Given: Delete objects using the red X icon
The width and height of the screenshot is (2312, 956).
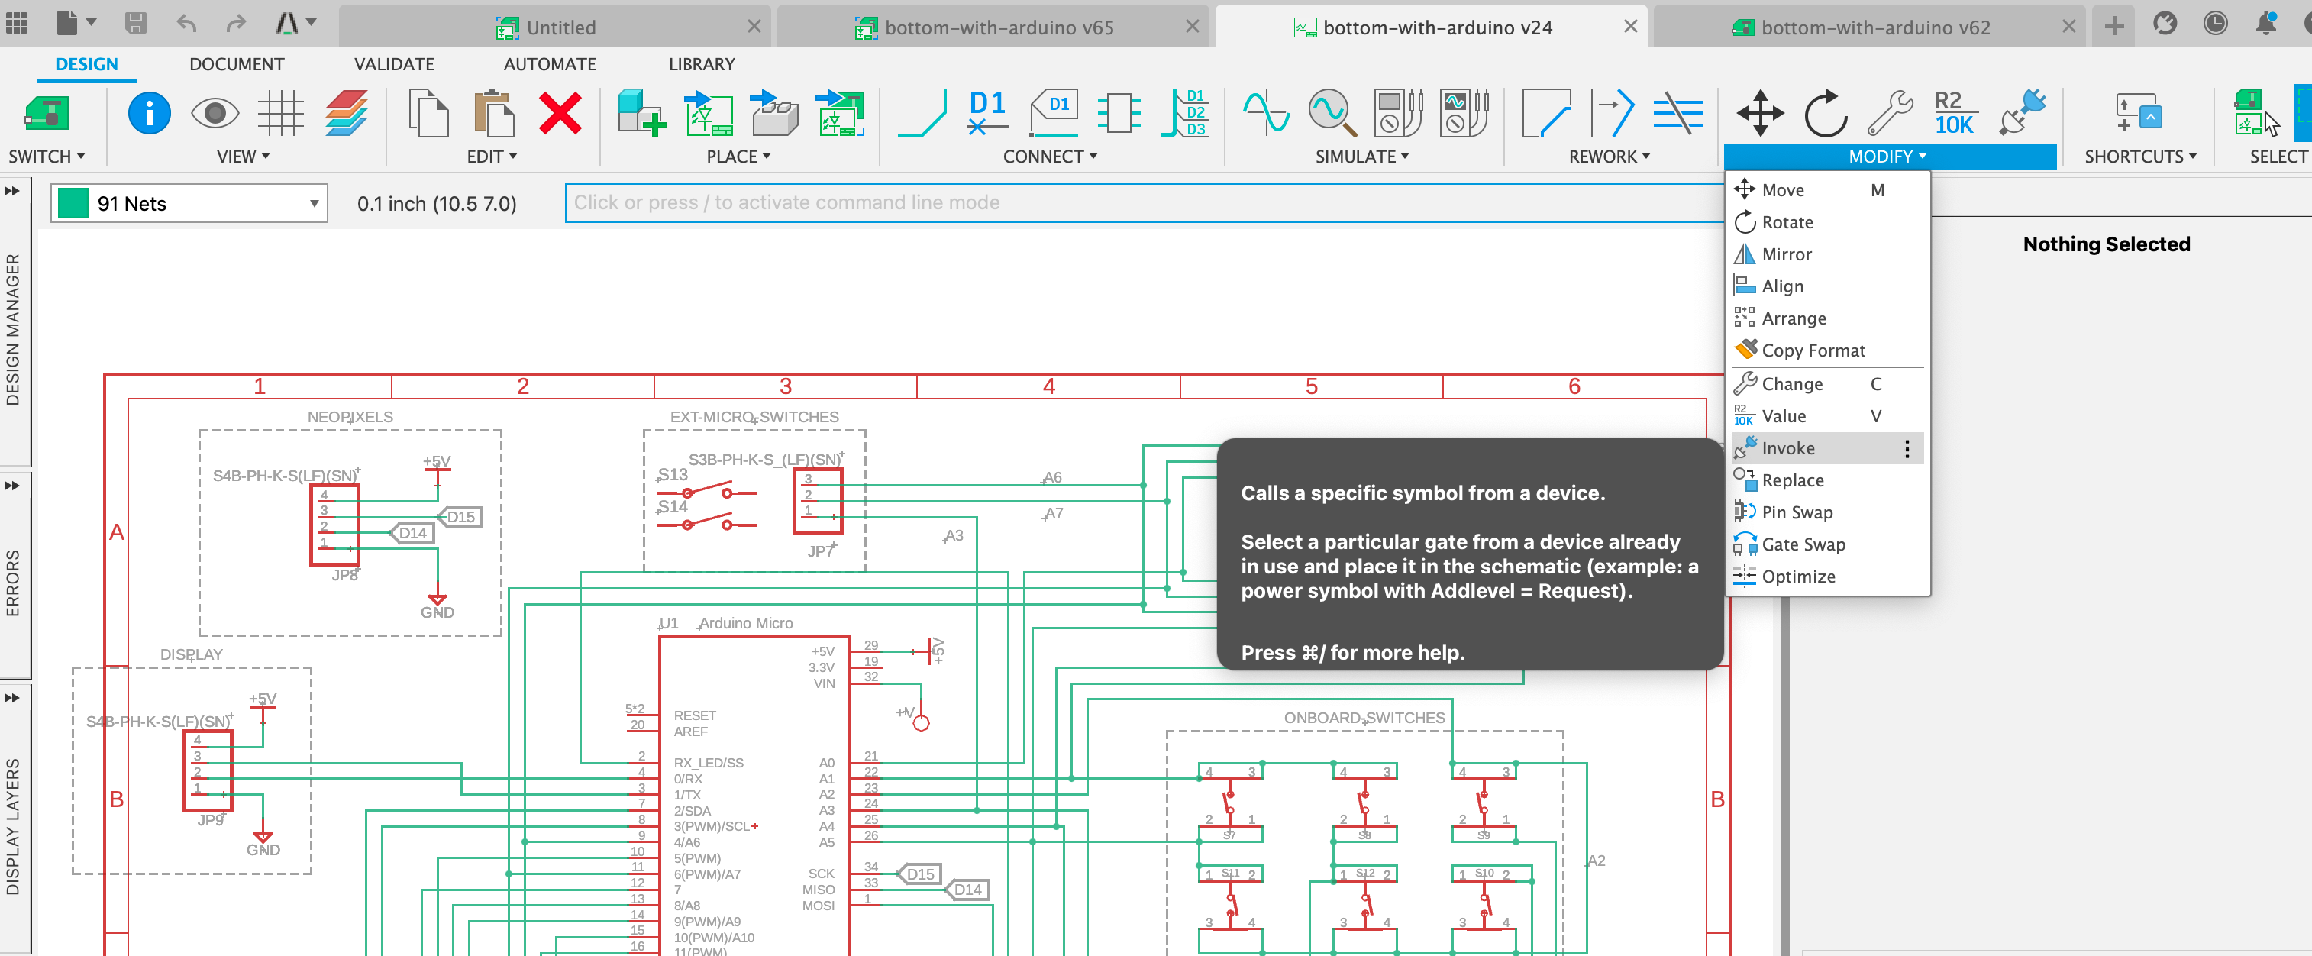Looking at the screenshot, I should point(560,114).
